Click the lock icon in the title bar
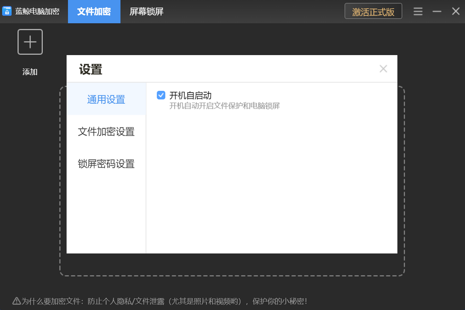The width and height of the screenshot is (465, 310). pos(6,11)
